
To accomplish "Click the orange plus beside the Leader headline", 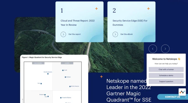I will [x=101, y=77].
